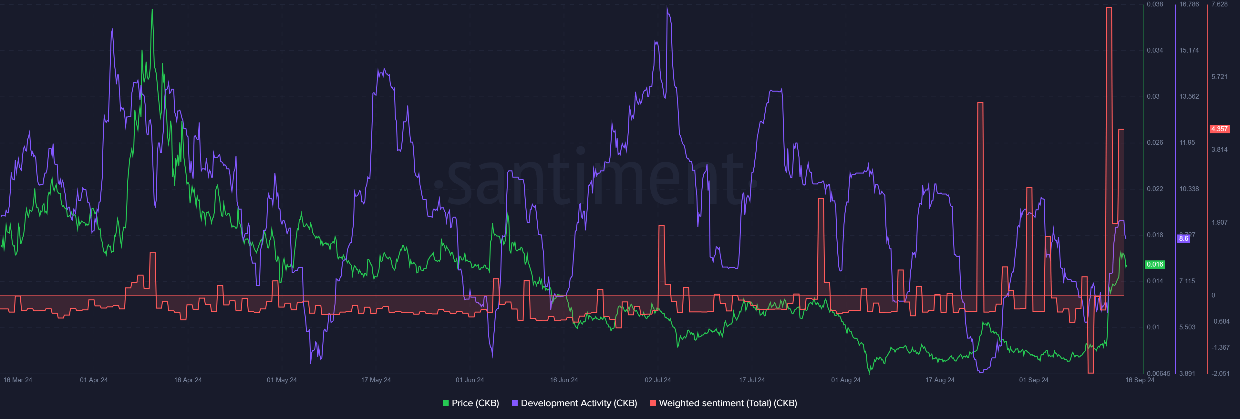Select the 01 Aug 24 date label

[x=846, y=380]
